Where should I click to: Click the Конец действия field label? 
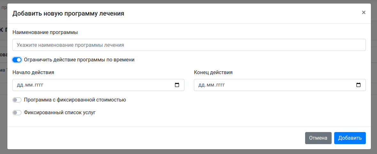[213, 72]
